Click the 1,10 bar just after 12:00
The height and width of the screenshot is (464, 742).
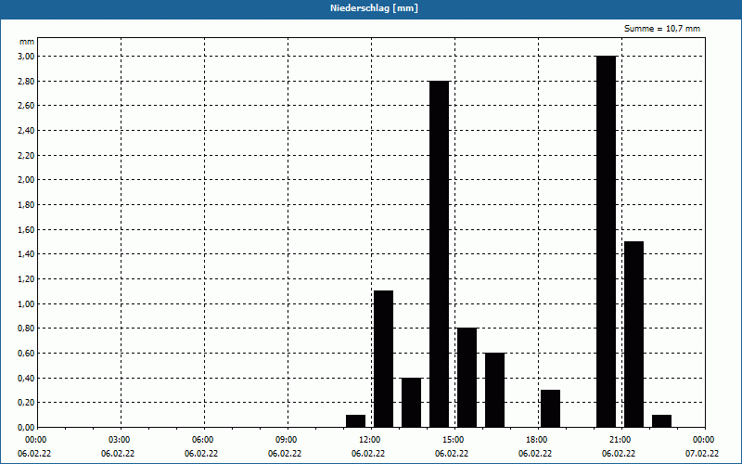click(x=384, y=359)
